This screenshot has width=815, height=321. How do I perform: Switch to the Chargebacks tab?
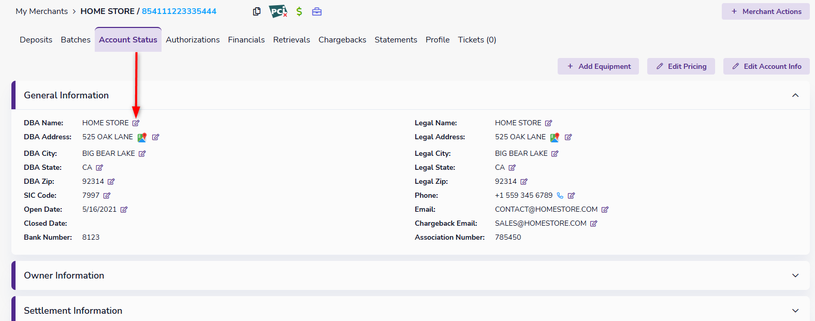coord(342,40)
